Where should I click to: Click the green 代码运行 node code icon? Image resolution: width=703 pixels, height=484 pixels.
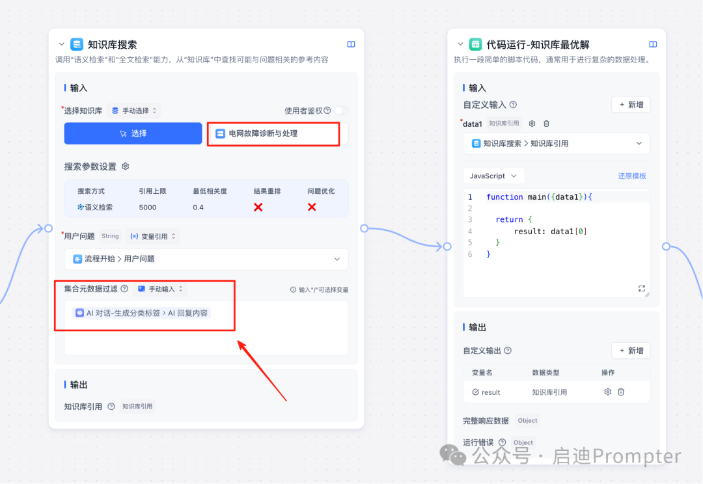(x=475, y=44)
